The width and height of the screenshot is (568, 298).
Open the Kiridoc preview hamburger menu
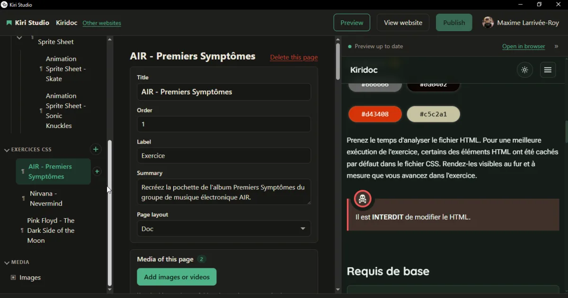(548, 70)
